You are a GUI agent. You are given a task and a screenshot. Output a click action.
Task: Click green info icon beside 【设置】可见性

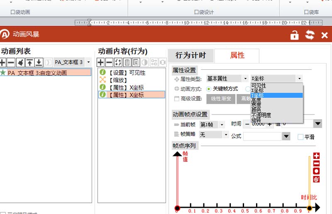(103, 73)
